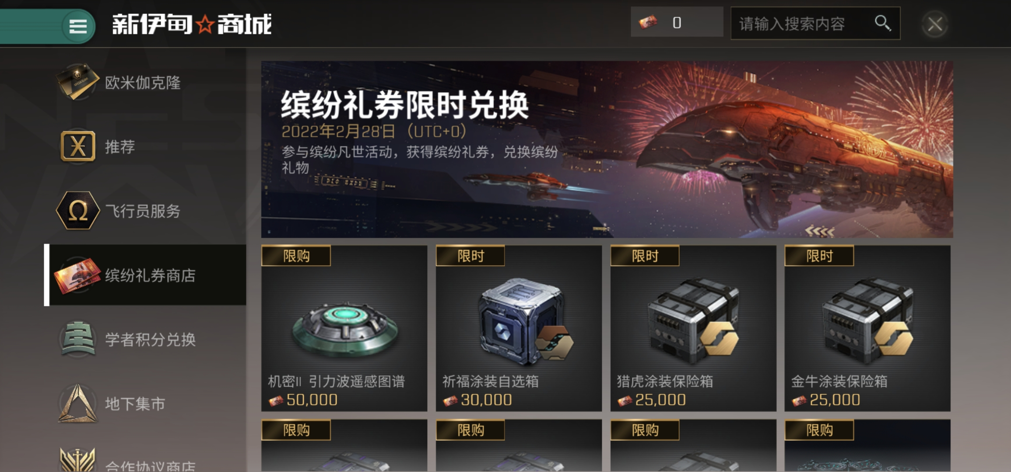Select the 欧米伽克隆 card icon
This screenshot has width=1011, height=472.
click(77, 81)
